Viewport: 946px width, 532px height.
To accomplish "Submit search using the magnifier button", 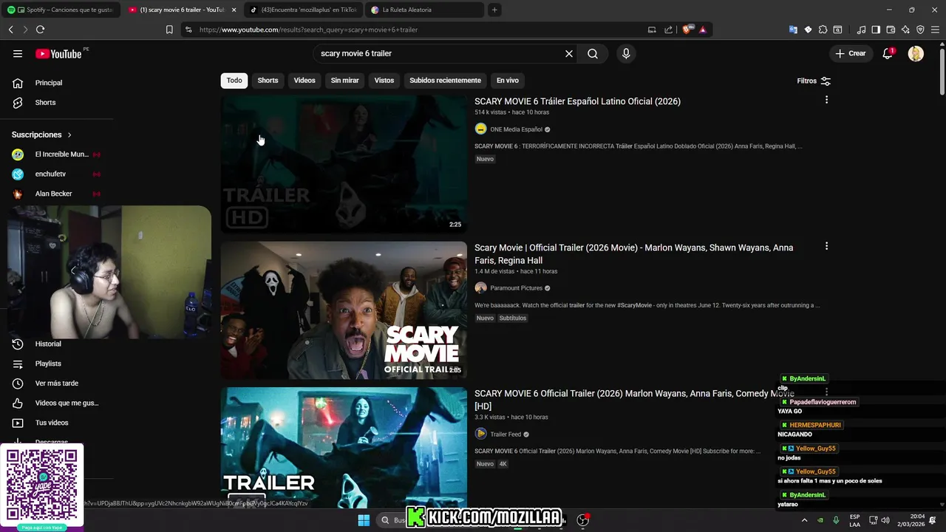I will pos(593,53).
